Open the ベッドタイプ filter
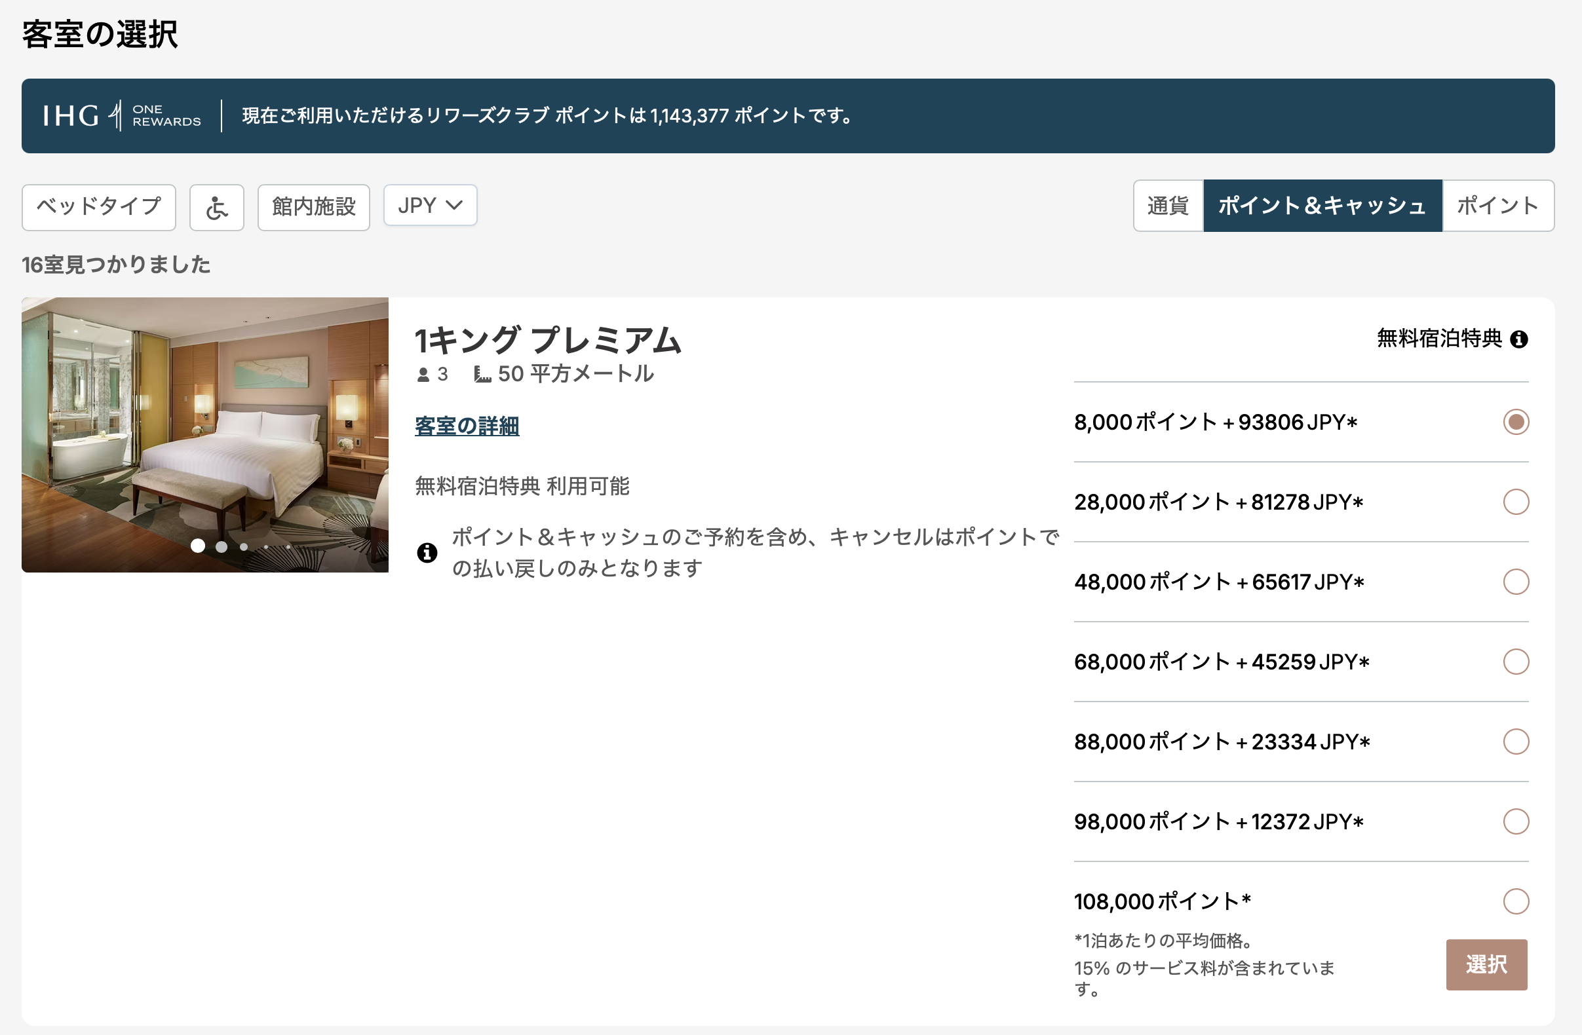This screenshot has width=1582, height=1035. 98,207
